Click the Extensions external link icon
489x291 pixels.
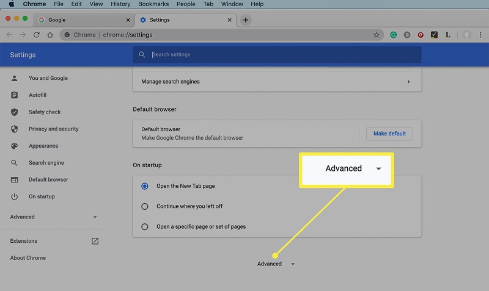(x=95, y=241)
